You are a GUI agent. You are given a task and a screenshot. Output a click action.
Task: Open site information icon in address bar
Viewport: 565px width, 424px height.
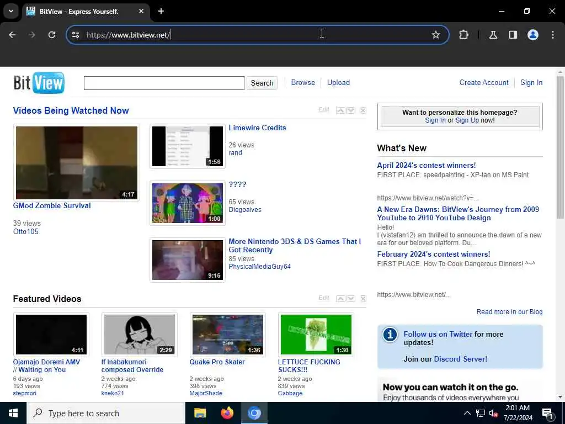[75, 35]
